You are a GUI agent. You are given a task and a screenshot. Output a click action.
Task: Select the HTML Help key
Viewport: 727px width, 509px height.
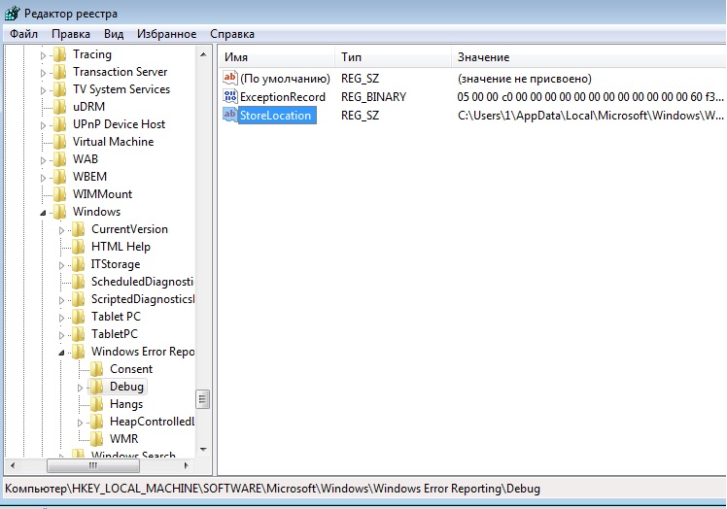(121, 247)
